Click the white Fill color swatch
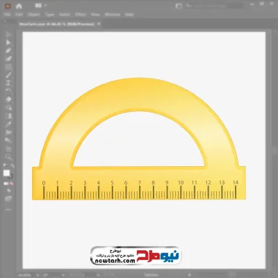Screen dimensions: 278x278 tap(6, 173)
